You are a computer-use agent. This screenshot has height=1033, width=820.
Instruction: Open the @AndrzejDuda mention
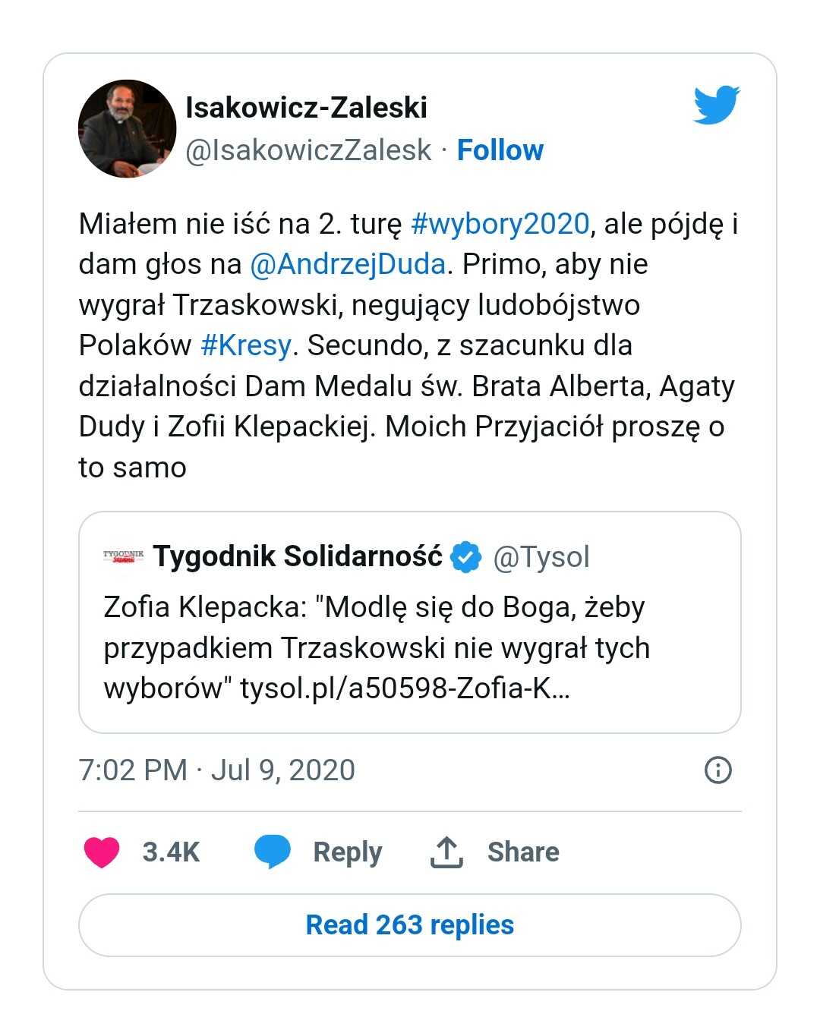[348, 264]
